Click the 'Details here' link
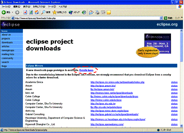The height and width of the screenshot is (133, 184). (x=86, y=70)
